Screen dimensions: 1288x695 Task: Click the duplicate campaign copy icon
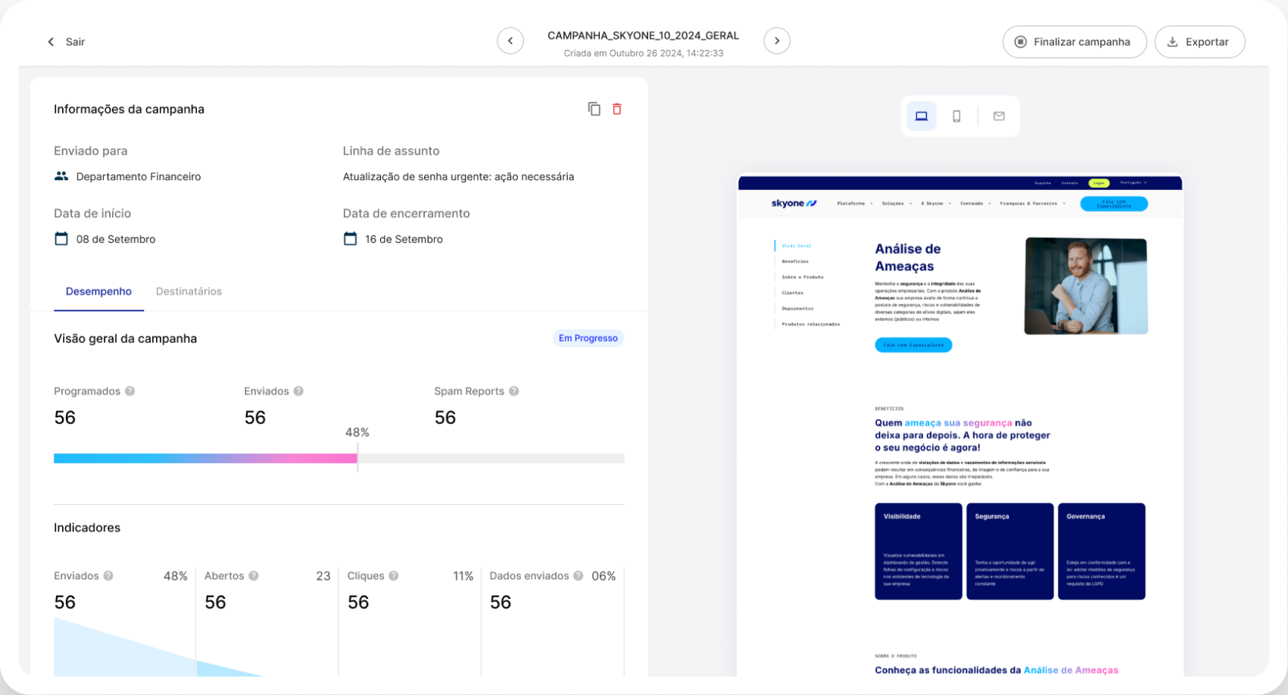pos(594,109)
